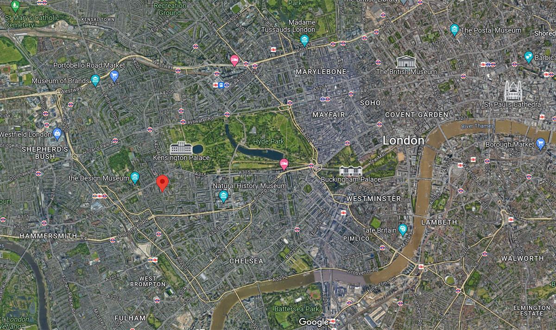The image size is (556, 330).
Task: Select Madame Tussauds London marker
Action: [x=304, y=40]
